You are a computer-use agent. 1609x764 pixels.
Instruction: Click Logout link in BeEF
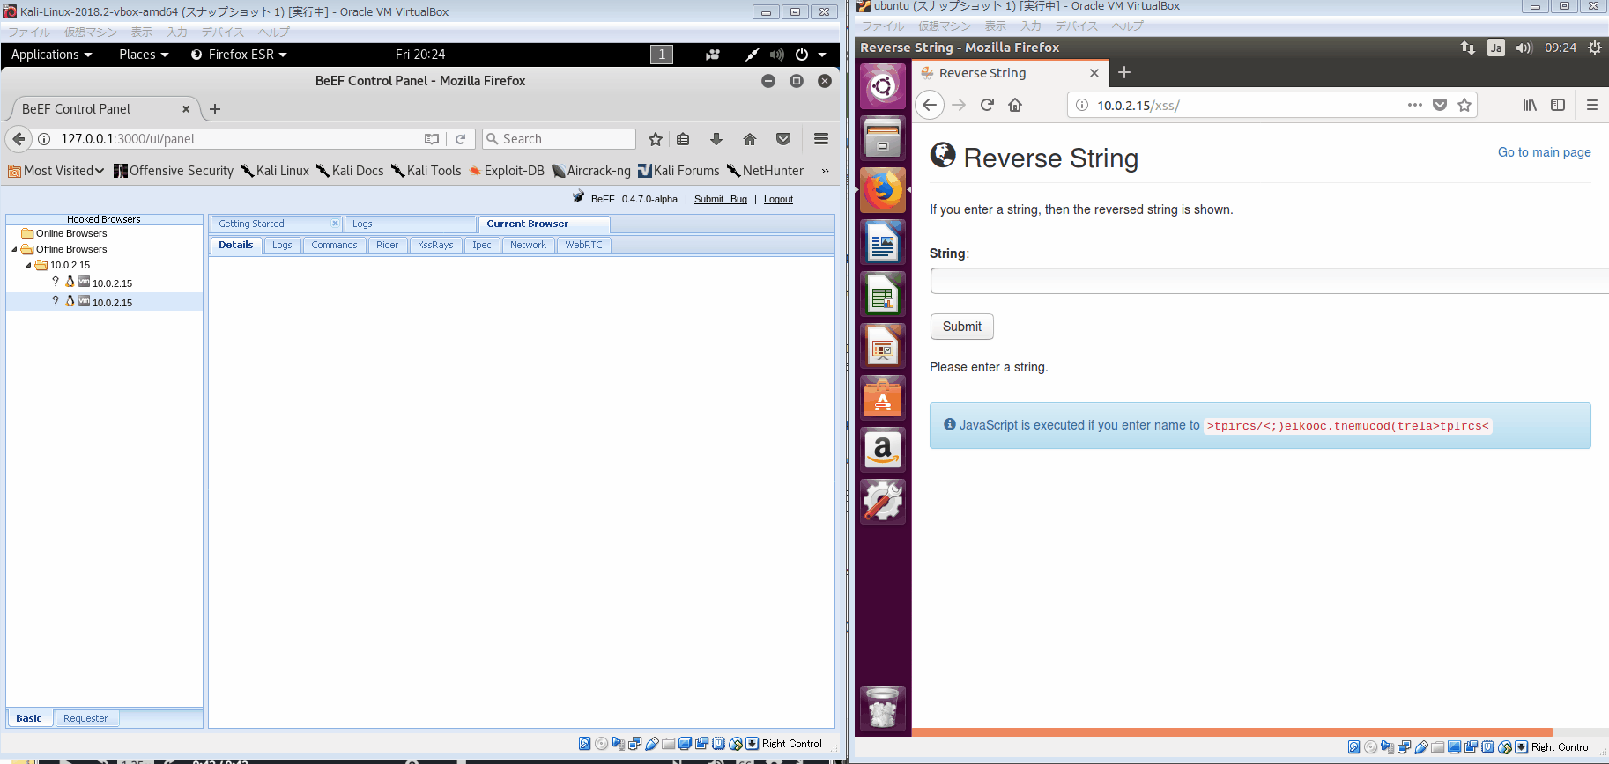[778, 199]
